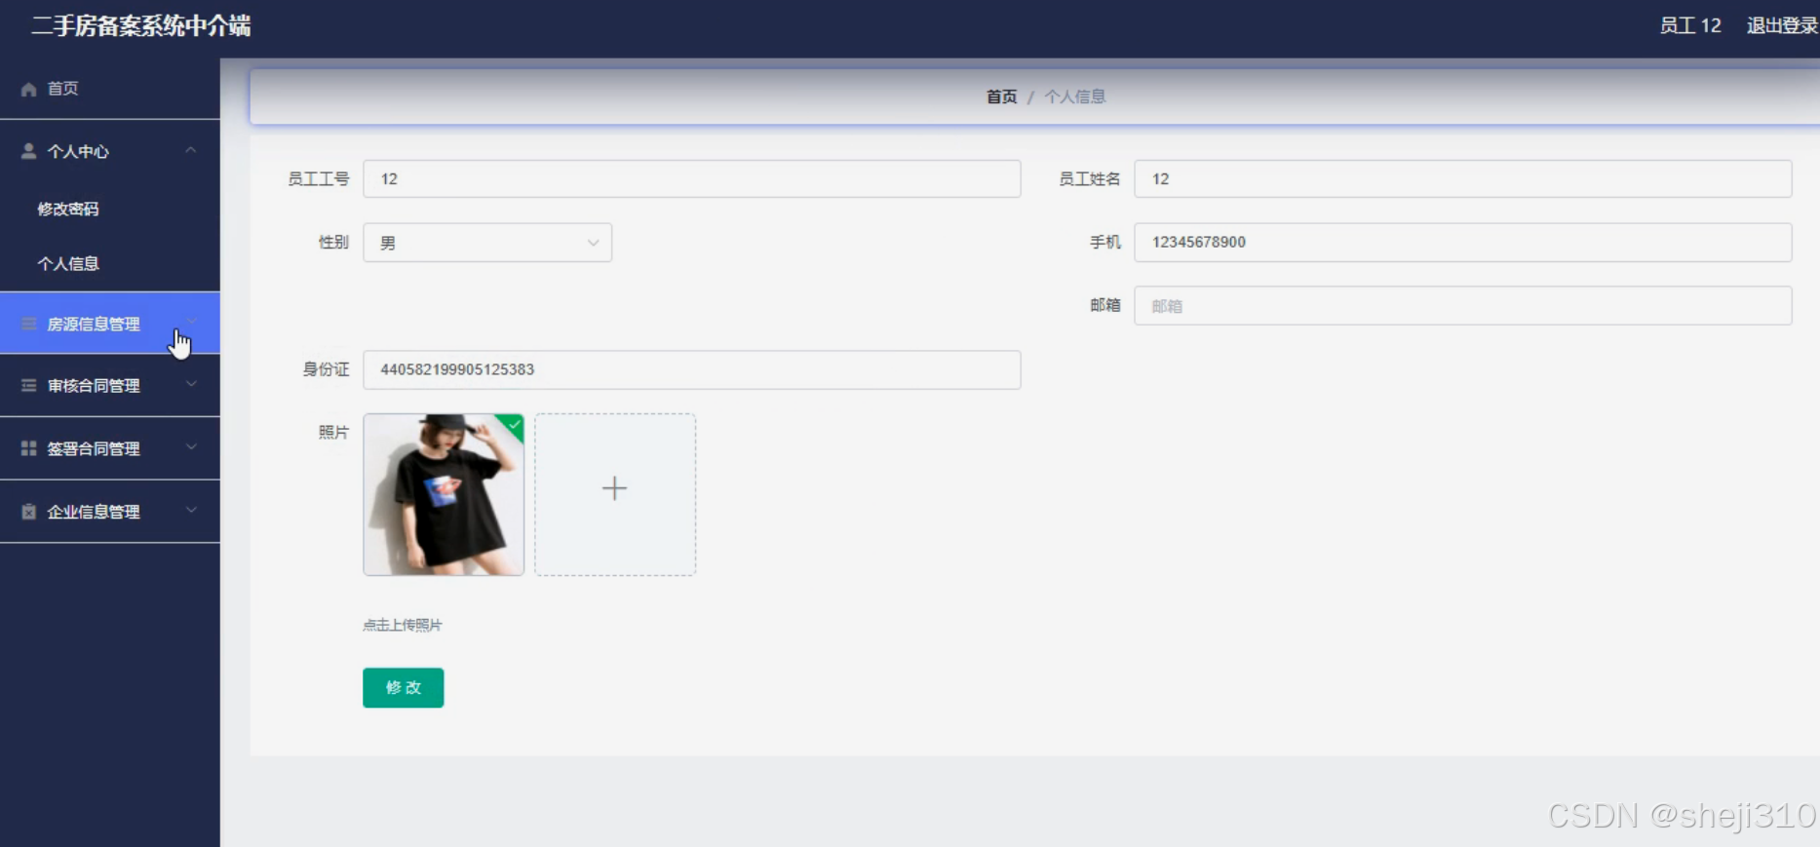Image resolution: width=1820 pixels, height=847 pixels.
Task: Open the 性别 dropdown showing 男
Action: coord(487,243)
